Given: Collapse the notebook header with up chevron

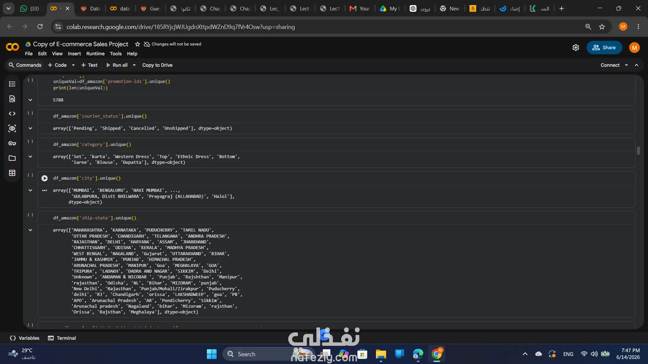Looking at the screenshot, I should pyautogui.click(x=637, y=65).
